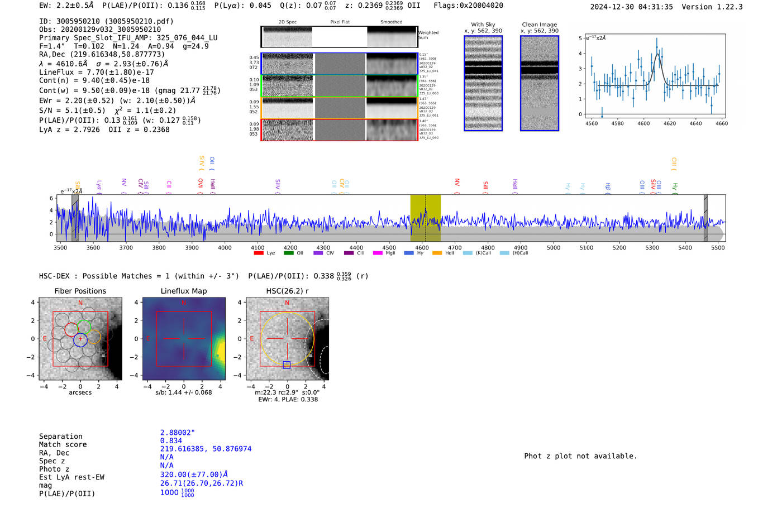This screenshot has height=532, width=782.
Task: Click the separation value 2.88002"
Action: [178, 433]
